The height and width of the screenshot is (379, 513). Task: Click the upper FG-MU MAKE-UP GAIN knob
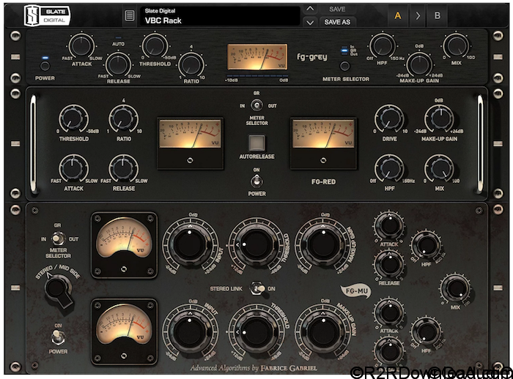click(323, 244)
